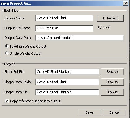
Task: Close the dialog with the X icon
Action: click(x=126, y=3)
